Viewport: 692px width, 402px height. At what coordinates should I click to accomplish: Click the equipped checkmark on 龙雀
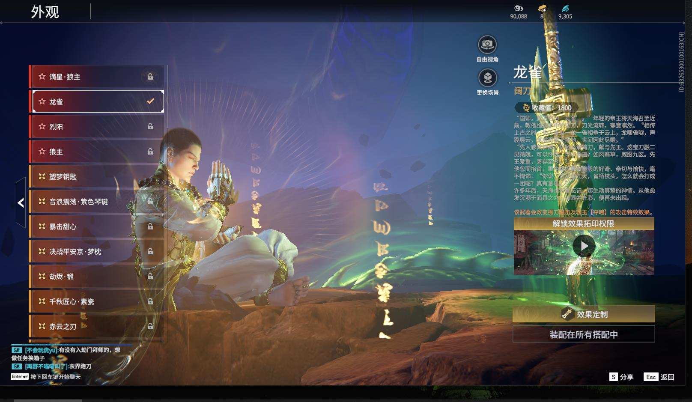(150, 101)
